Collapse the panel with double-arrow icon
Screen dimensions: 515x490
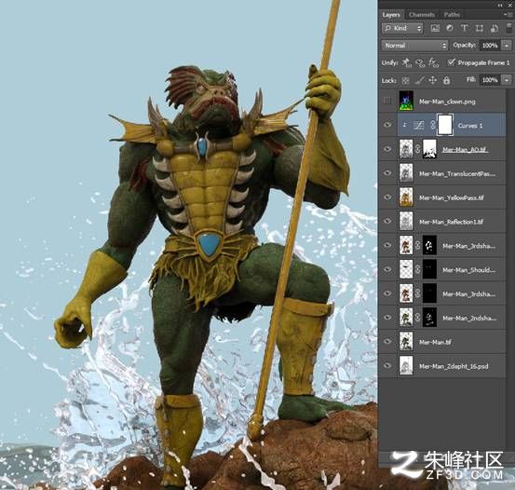point(499,6)
